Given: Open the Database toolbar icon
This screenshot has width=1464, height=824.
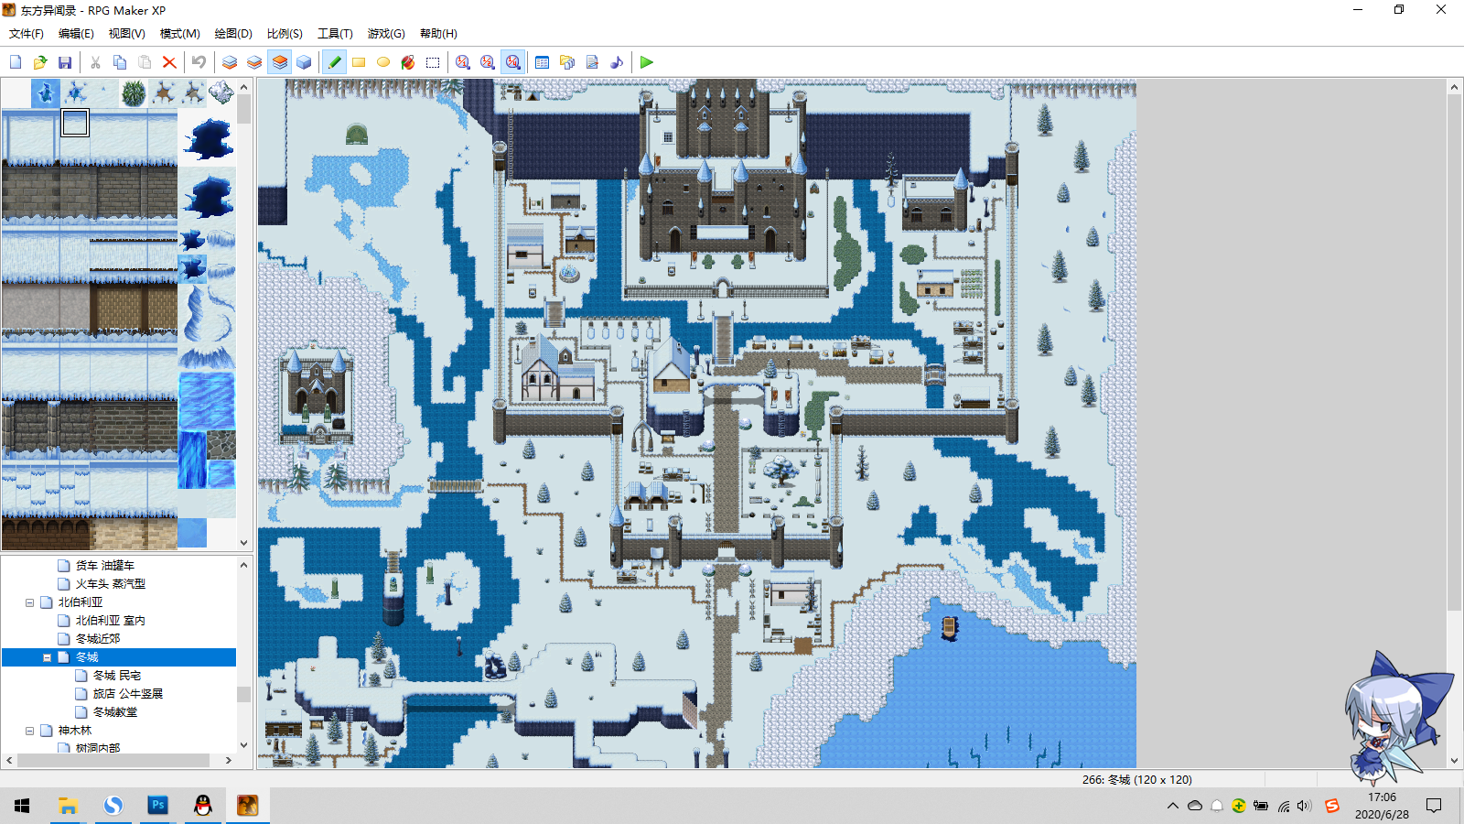Looking at the screenshot, I should point(542,62).
